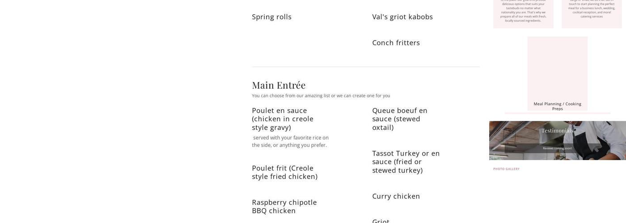Open the Photo Gallery link
The height and width of the screenshot is (223, 626).
(x=506, y=169)
